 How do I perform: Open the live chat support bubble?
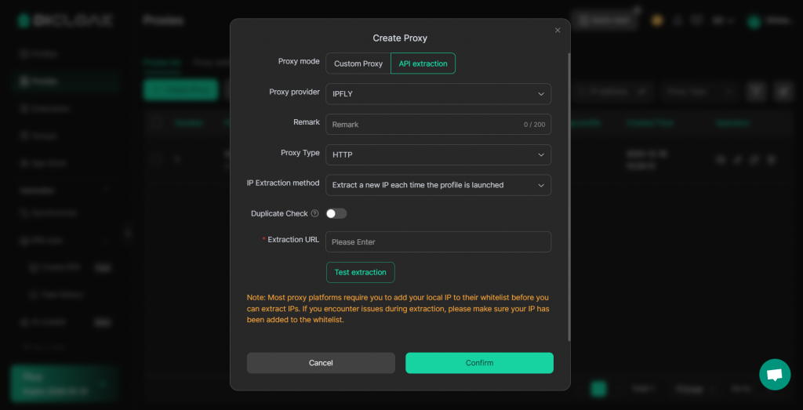coord(774,375)
